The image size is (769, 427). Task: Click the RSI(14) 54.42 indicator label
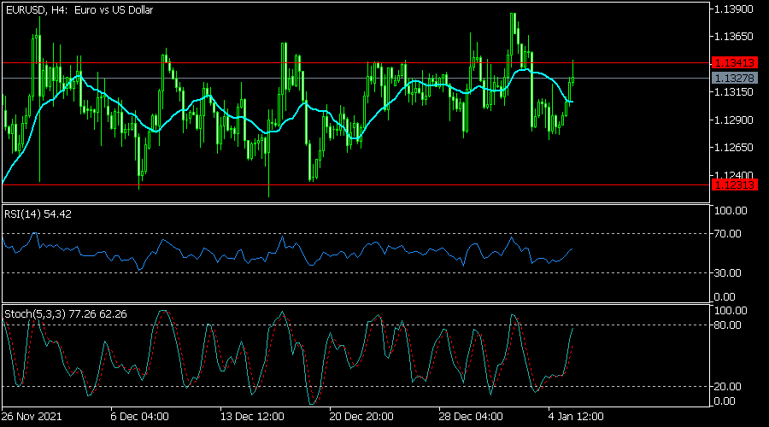pyautogui.click(x=38, y=213)
